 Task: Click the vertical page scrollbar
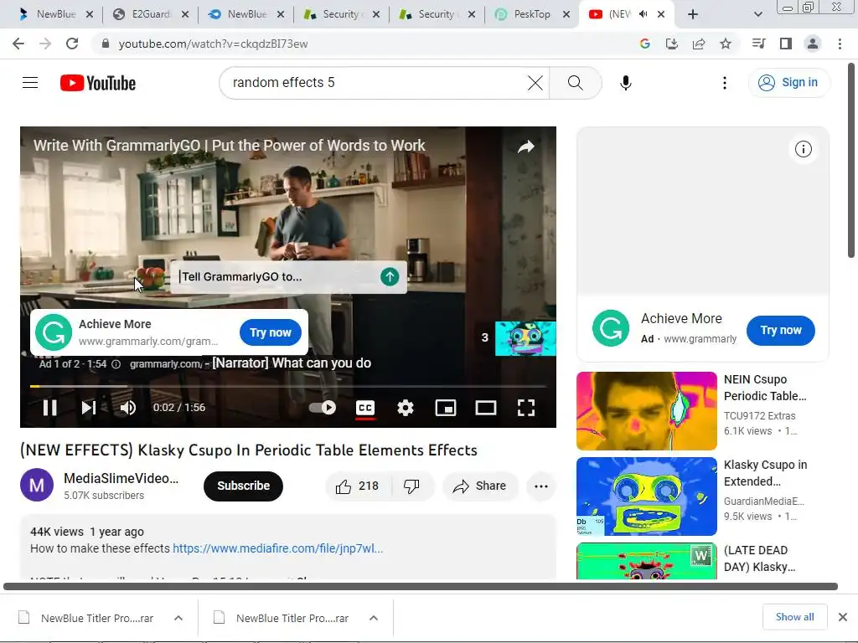coord(851,160)
